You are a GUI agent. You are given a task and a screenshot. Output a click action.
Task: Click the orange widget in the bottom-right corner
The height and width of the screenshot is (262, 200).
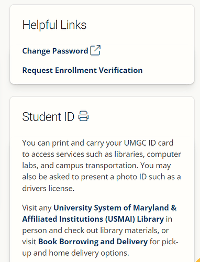click(x=198, y=260)
